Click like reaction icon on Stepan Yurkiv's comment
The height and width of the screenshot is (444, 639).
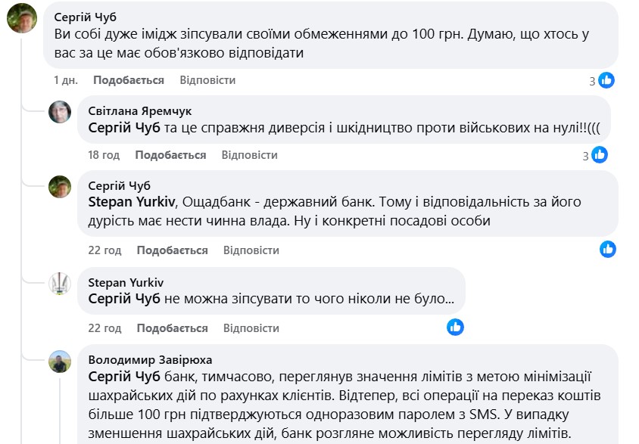coord(455,327)
